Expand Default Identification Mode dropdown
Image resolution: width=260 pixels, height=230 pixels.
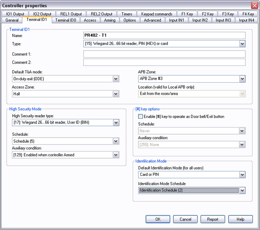pyautogui.click(x=242, y=175)
